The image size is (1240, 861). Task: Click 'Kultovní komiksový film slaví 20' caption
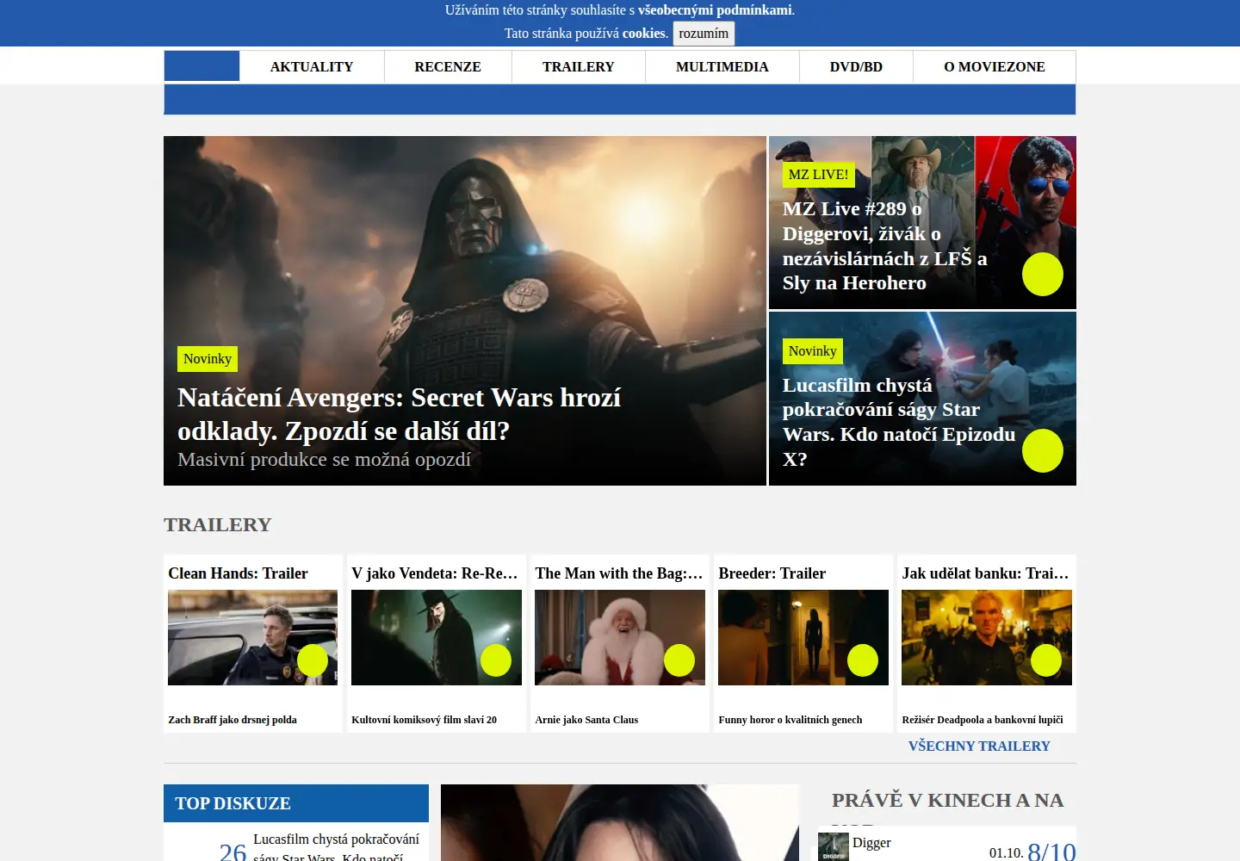(x=425, y=720)
